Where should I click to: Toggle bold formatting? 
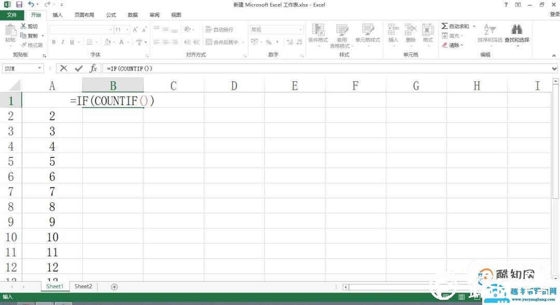click(x=54, y=42)
